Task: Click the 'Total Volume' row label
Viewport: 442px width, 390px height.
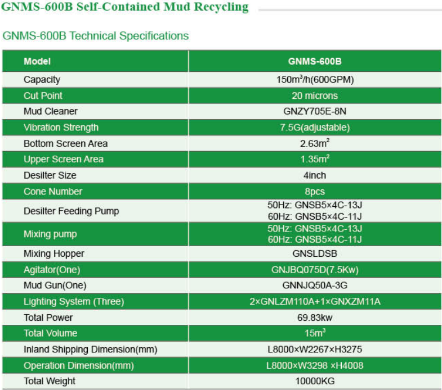Action: coord(51,333)
